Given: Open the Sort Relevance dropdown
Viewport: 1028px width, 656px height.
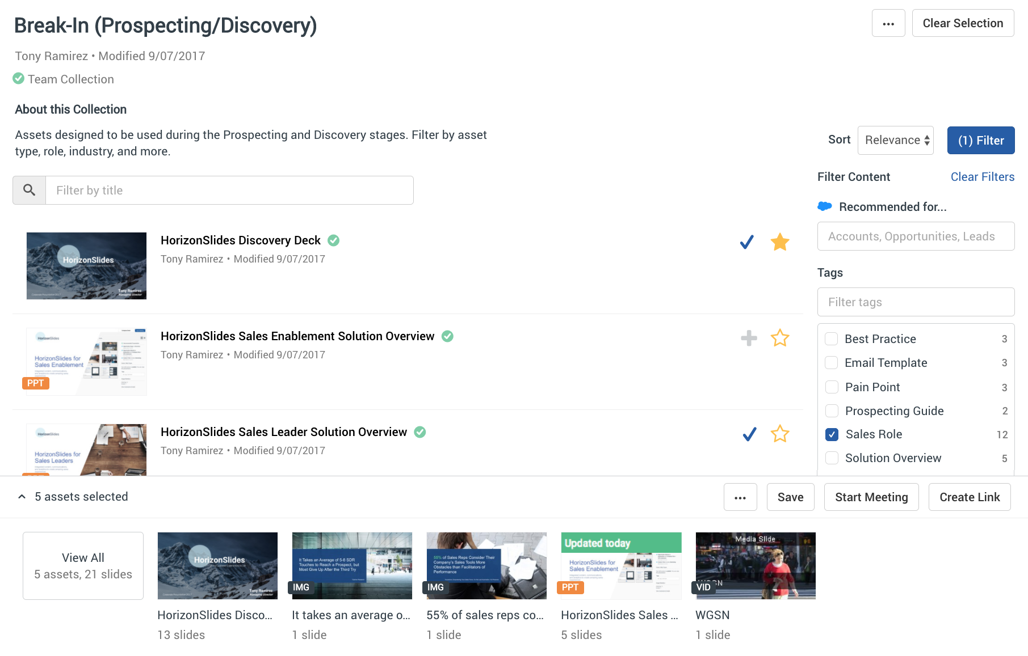Looking at the screenshot, I should [896, 140].
